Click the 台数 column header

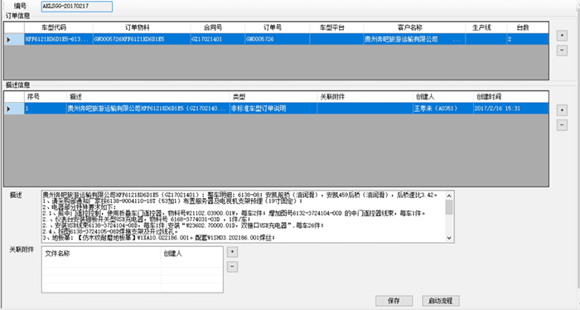[528, 27]
